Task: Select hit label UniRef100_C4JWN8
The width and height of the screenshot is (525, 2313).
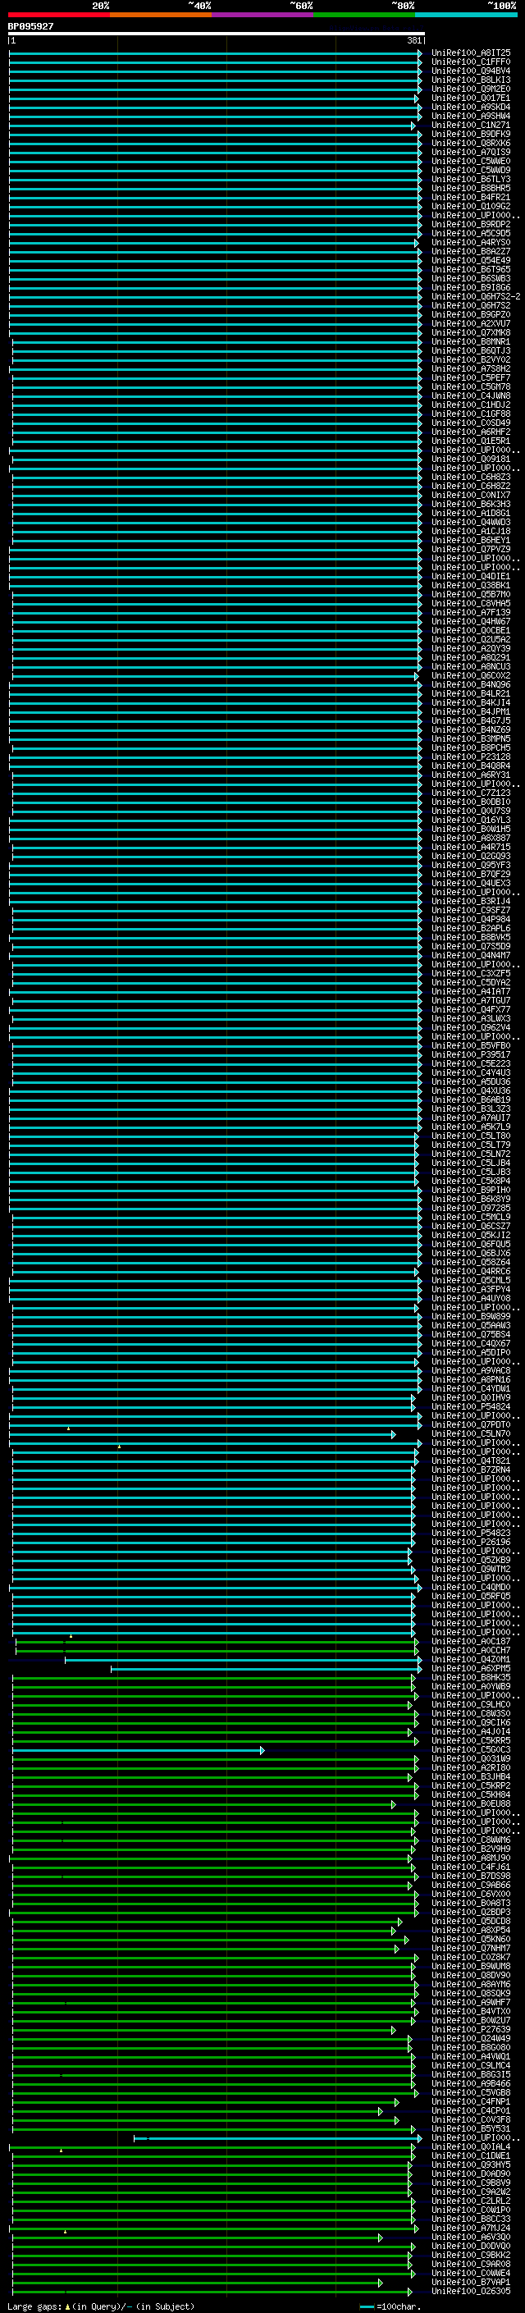Action: (x=470, y=395)
